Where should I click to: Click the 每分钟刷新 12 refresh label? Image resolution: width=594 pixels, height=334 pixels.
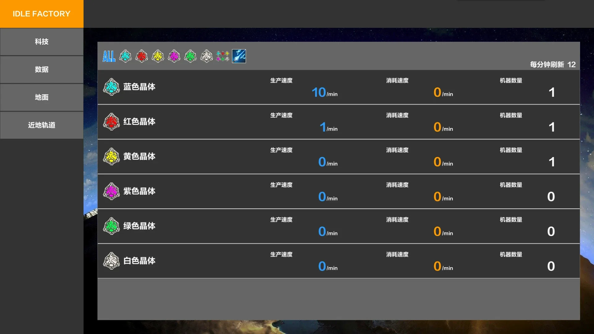[x=553, y=65]
